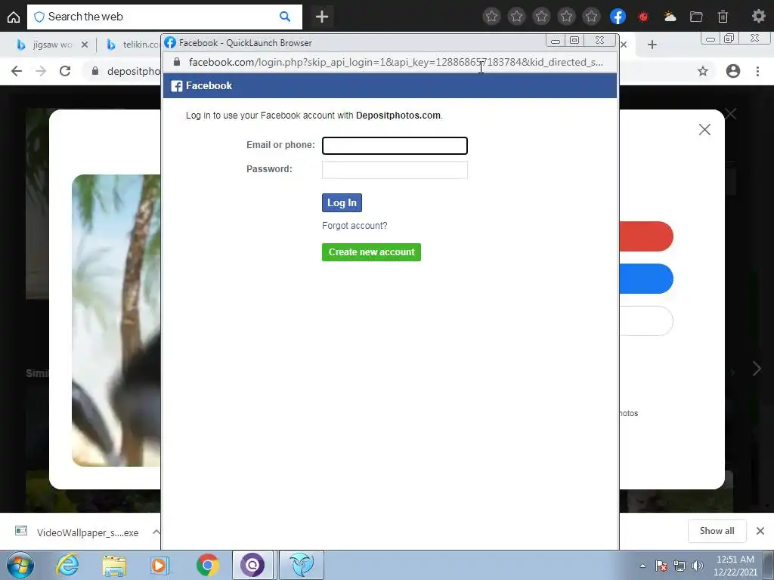The height and width of the screenshot is (580, 774).
Task: Click the Log In button
Action: 342,202
